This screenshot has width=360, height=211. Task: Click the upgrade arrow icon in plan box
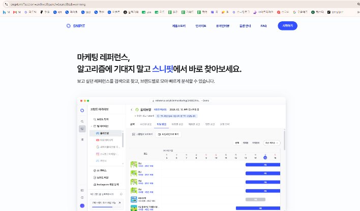click(119, 203)
